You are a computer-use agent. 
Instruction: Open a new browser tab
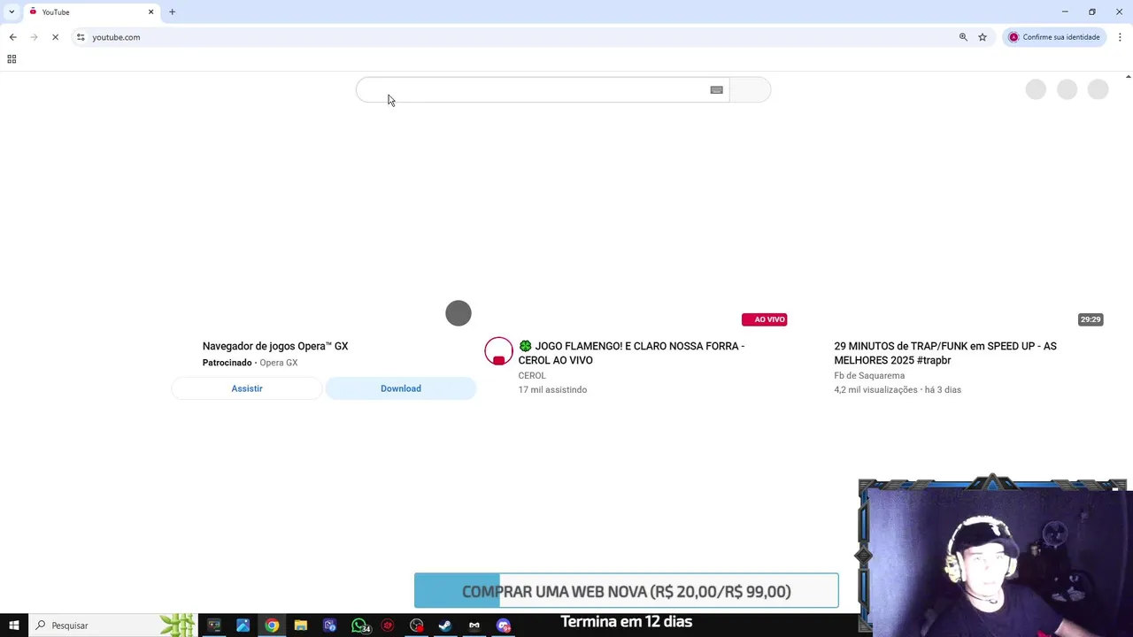tap(172, 12)
